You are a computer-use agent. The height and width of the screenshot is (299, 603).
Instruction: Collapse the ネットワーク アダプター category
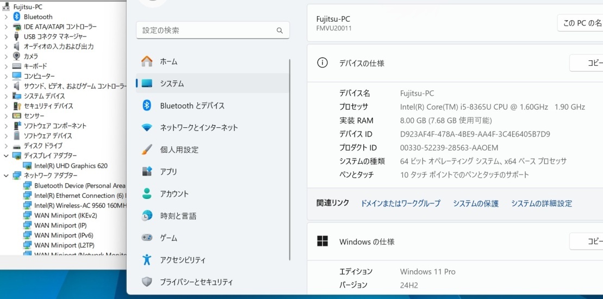[6, 176]
